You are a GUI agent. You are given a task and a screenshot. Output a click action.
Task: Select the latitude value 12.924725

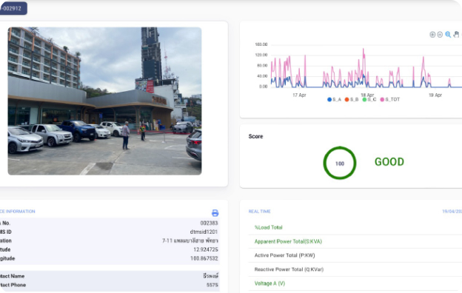pyautogui.click(x=206, y=249)
